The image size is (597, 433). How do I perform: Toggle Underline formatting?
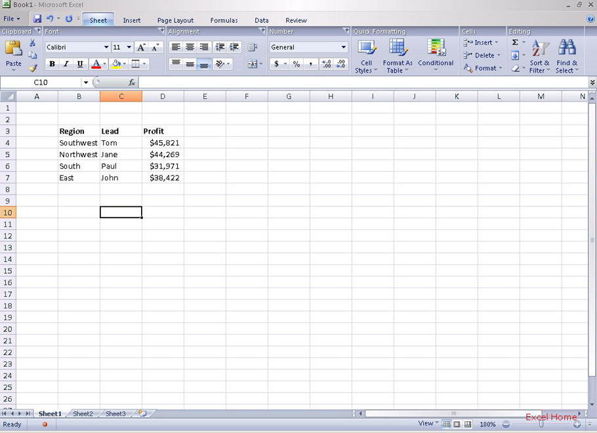pos(80,64)
